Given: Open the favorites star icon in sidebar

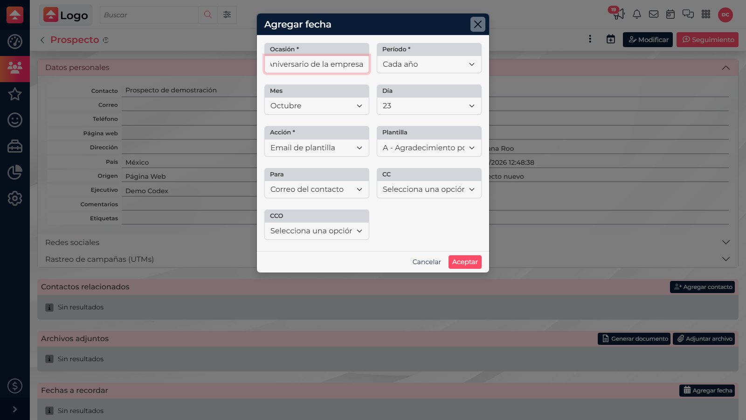Looking at the screenshot, I should pyautogui.click(x=15, y=94).
